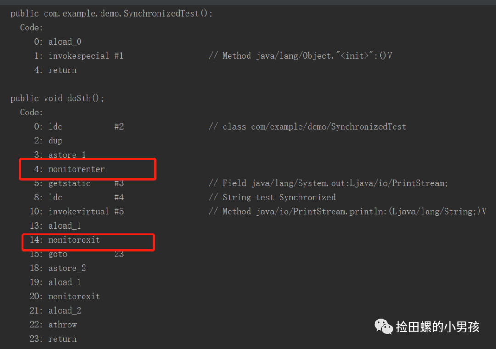Click the class com/example/demo/SynchronizedTest comment
This screenshot has height=349, width=496.
pyautogui.click(x=307, y=127)
